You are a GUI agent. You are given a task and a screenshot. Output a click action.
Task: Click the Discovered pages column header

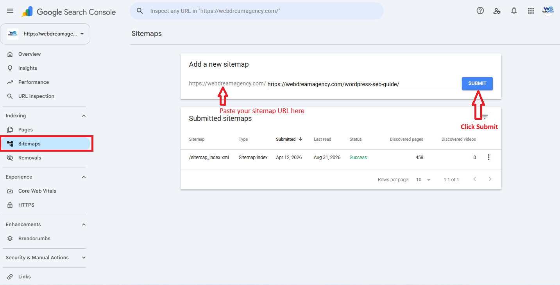[x=406, y=139]
